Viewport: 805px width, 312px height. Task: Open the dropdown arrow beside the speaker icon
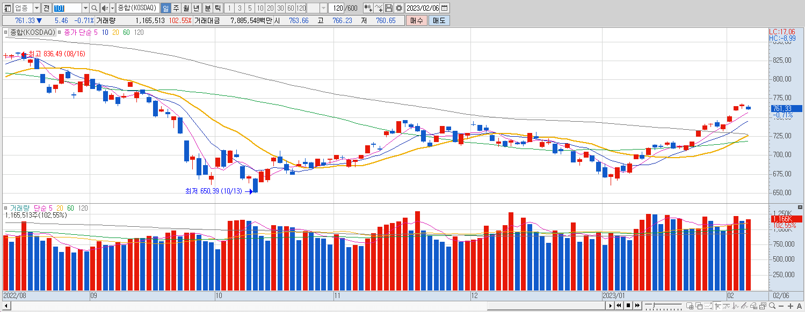(112, 8)
